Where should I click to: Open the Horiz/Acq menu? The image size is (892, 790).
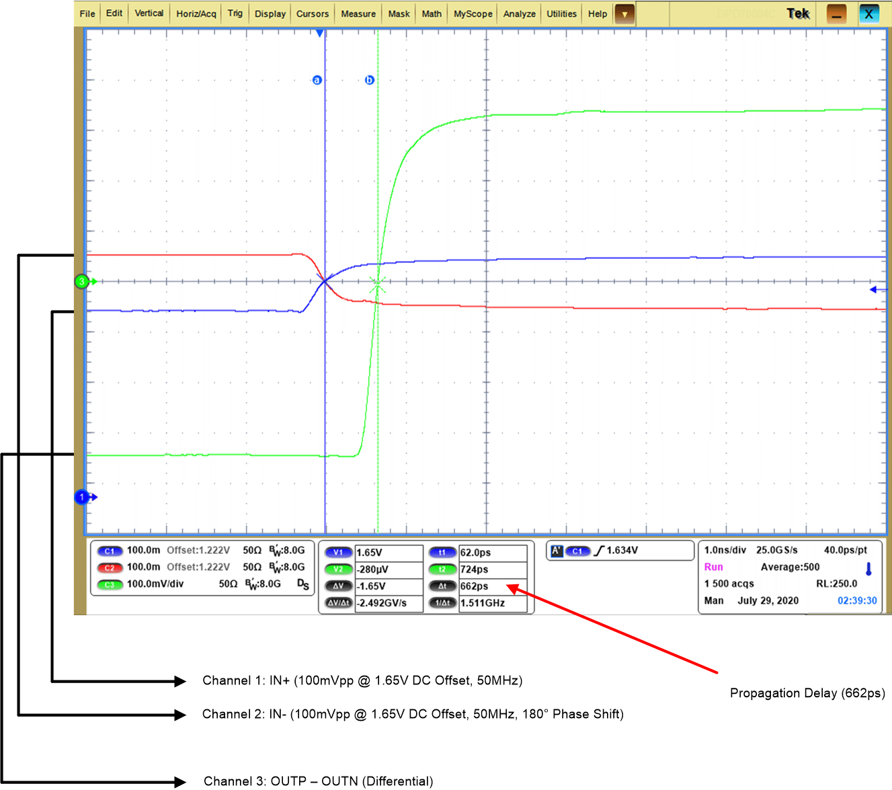[195, 13]
